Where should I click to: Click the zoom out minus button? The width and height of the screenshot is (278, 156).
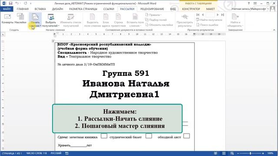[x=238, y=153]
